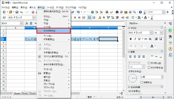Viewport: 174px width, 99px height.
Task: Select セル(L)... in the Format menu
Action: click(x=54, y=16)
